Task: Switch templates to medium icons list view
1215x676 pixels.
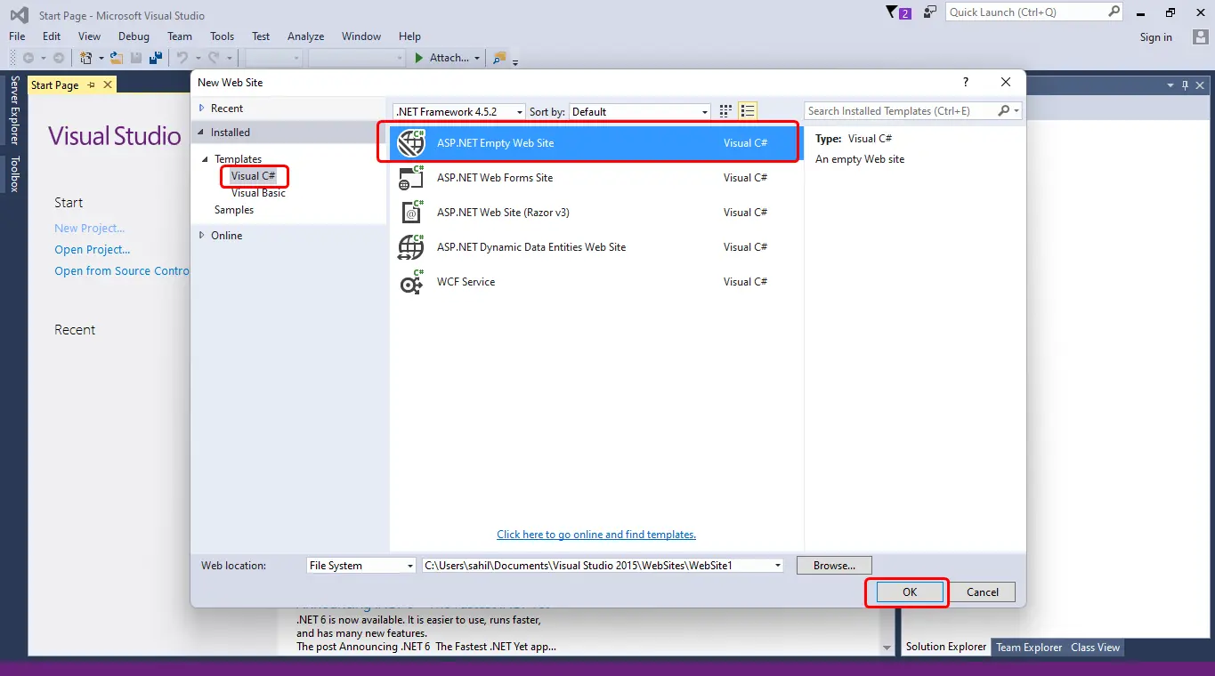Action: pyautogui.click(x=748, y=111)
